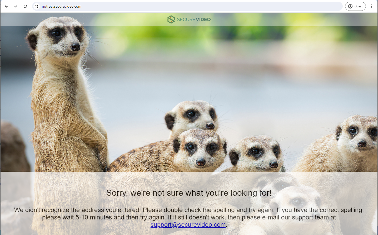Open site settings via the address bar icon
The height and width of the screenshot is (235, 378).
[36, 6]
